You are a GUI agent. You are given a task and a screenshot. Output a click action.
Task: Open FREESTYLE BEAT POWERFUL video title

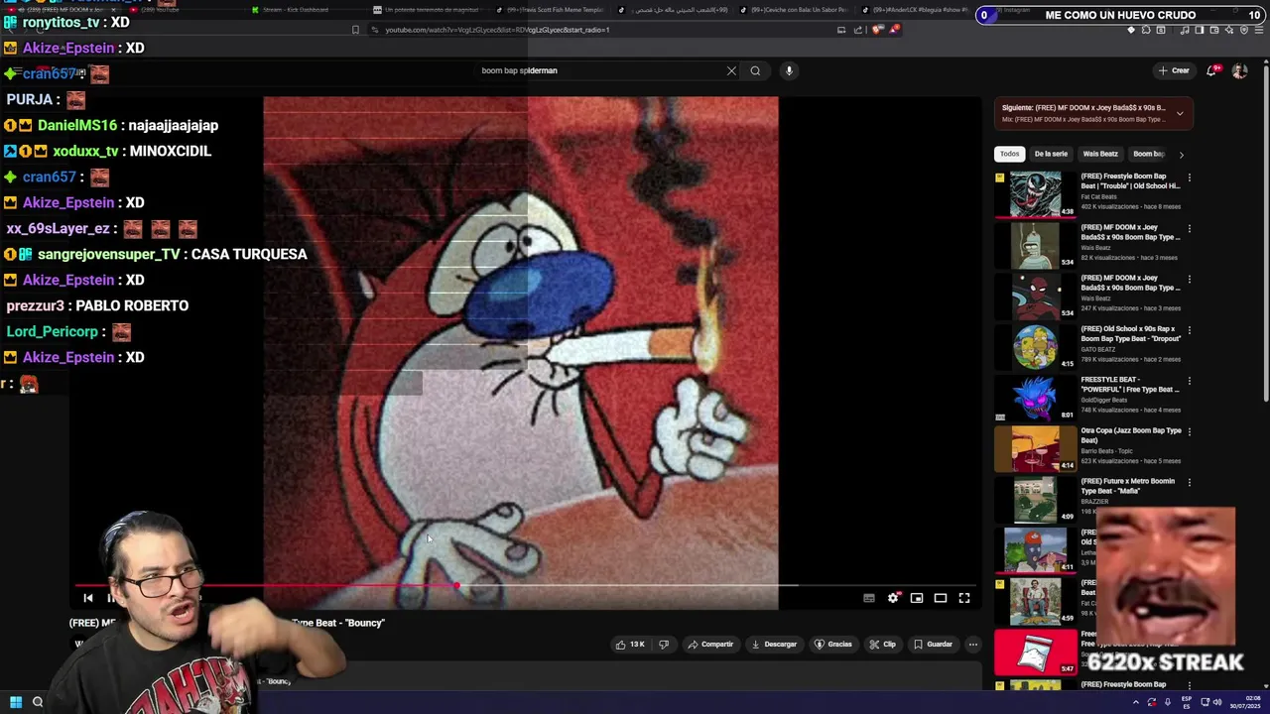coord(1130,385)
